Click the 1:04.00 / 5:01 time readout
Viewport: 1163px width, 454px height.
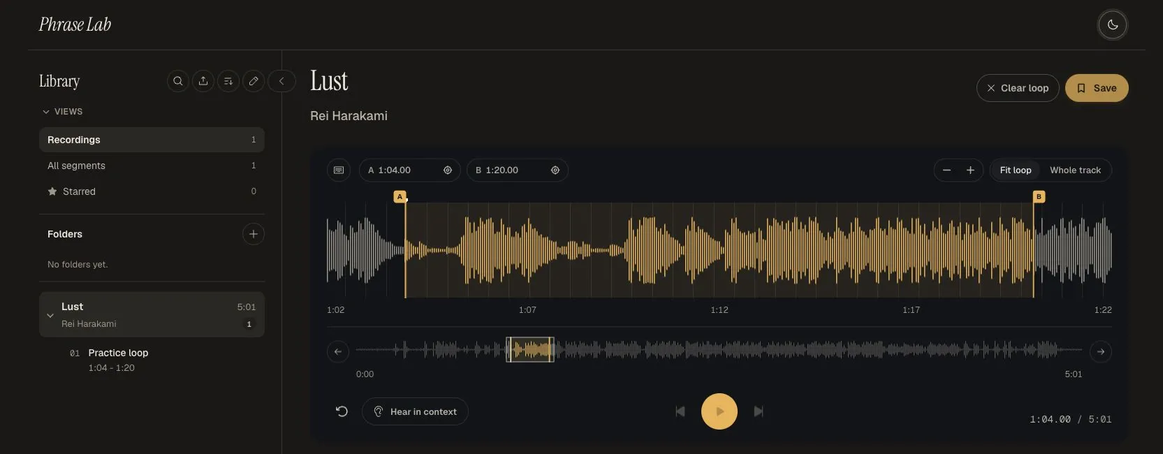[x=1071, y=420]
